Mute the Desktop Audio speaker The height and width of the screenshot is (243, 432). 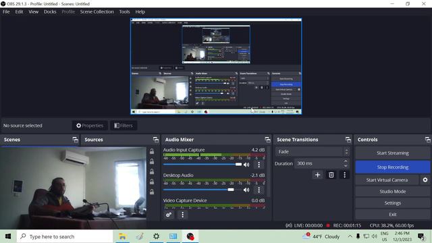click(246, 190)
